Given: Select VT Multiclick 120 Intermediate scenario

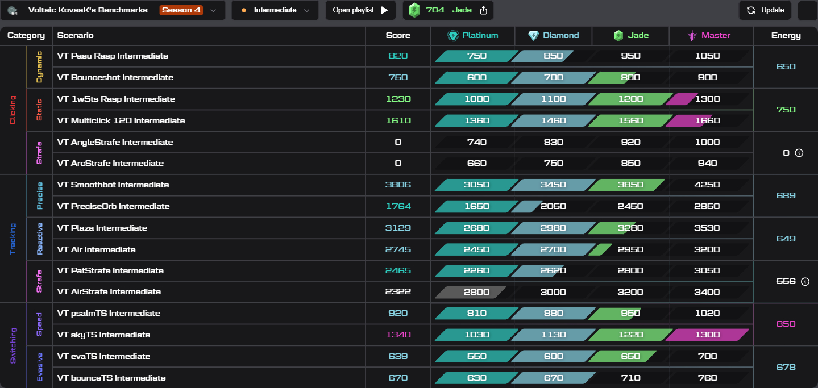Looking at the screenshot, I should (121, 121).
